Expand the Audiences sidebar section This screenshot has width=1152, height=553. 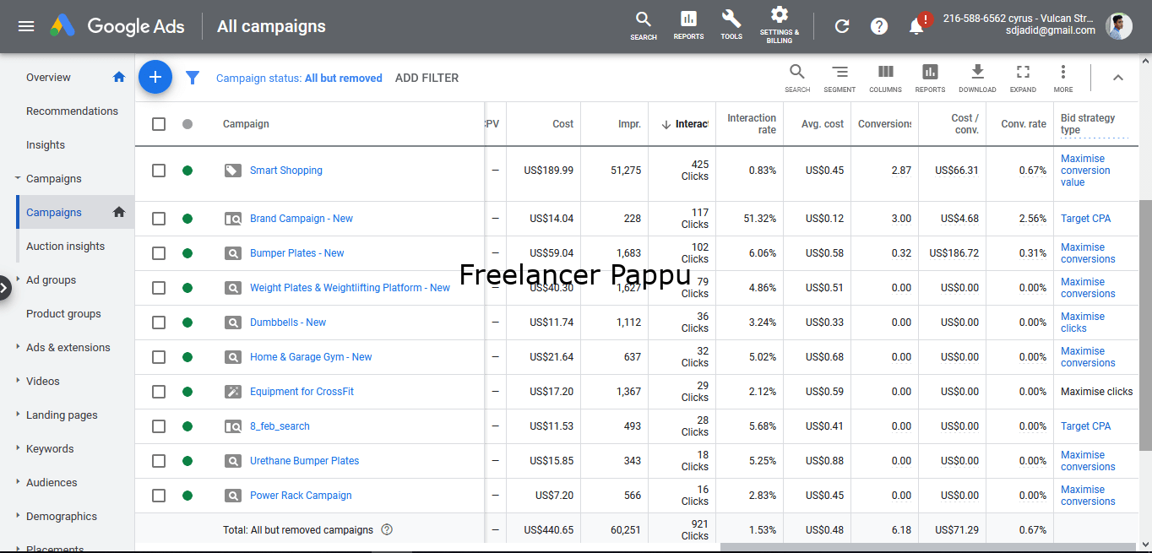point(18,482)
